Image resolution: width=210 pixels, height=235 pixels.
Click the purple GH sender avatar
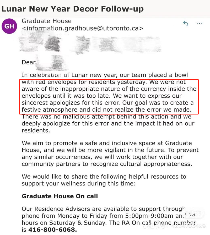click(9, 26)
